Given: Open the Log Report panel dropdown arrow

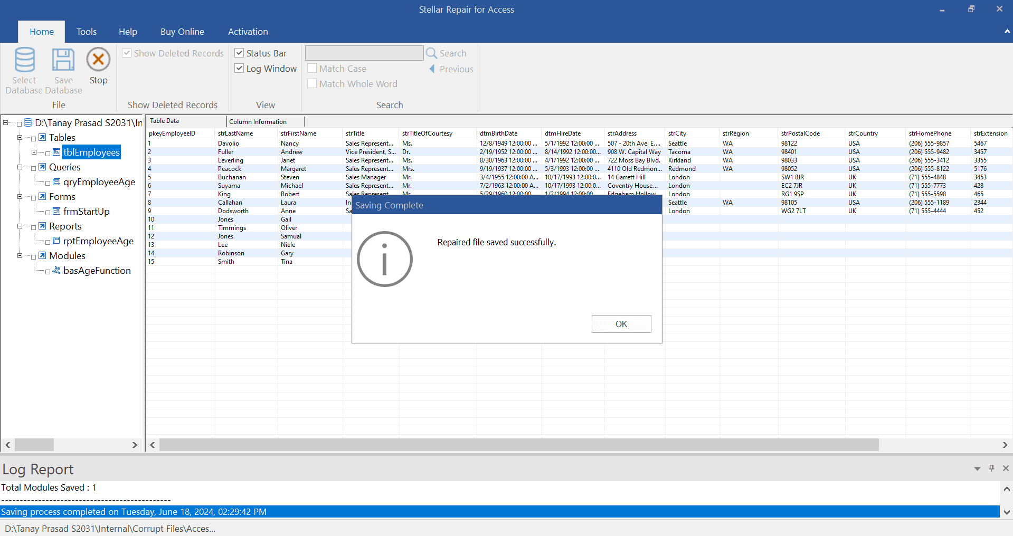Looking at the screenshot, I should 977,468.
